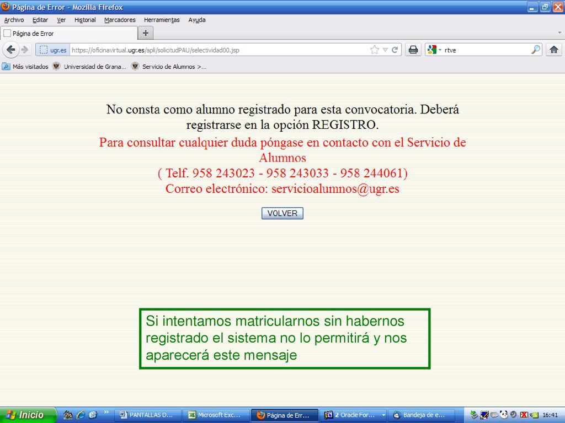The width and height of the screenshot is (565, 423).
Task: Expand the Oracle Forms taskbar group arrow
Action: point(383,415)
